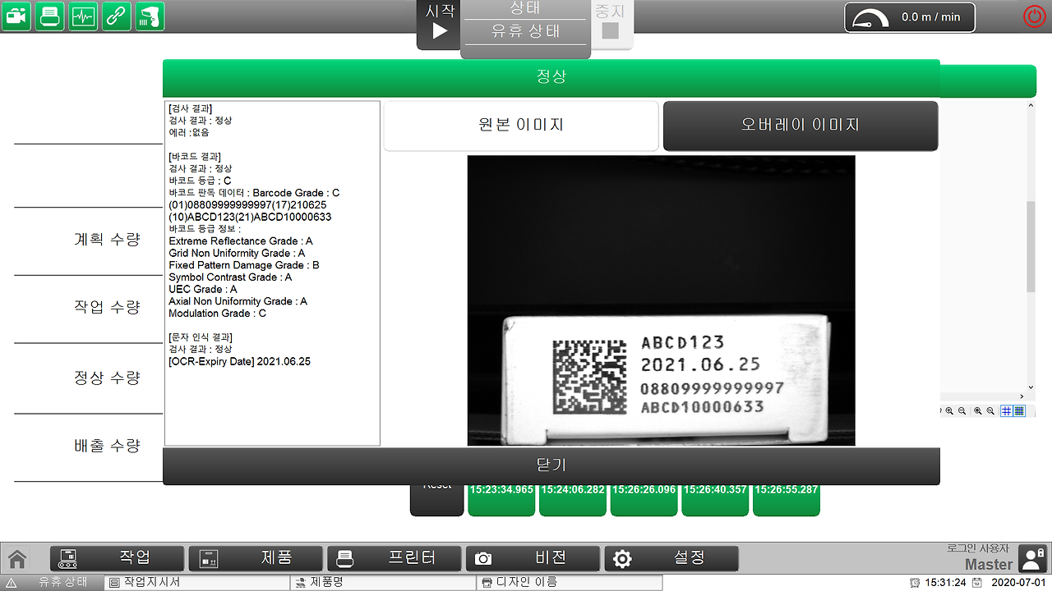
Task: Click the "Extreme Reflectance Grade : A" line
Action: (241, 241)
